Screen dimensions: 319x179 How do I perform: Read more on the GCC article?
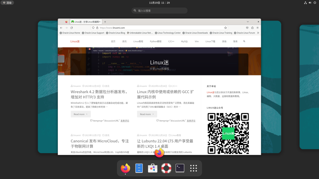147,114
